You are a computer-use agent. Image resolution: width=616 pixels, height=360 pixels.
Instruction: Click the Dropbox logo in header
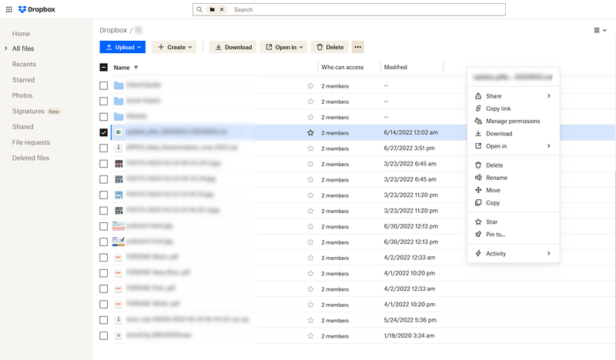33,9
